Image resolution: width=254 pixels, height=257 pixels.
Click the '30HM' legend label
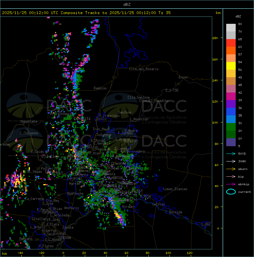click(242, 161)
